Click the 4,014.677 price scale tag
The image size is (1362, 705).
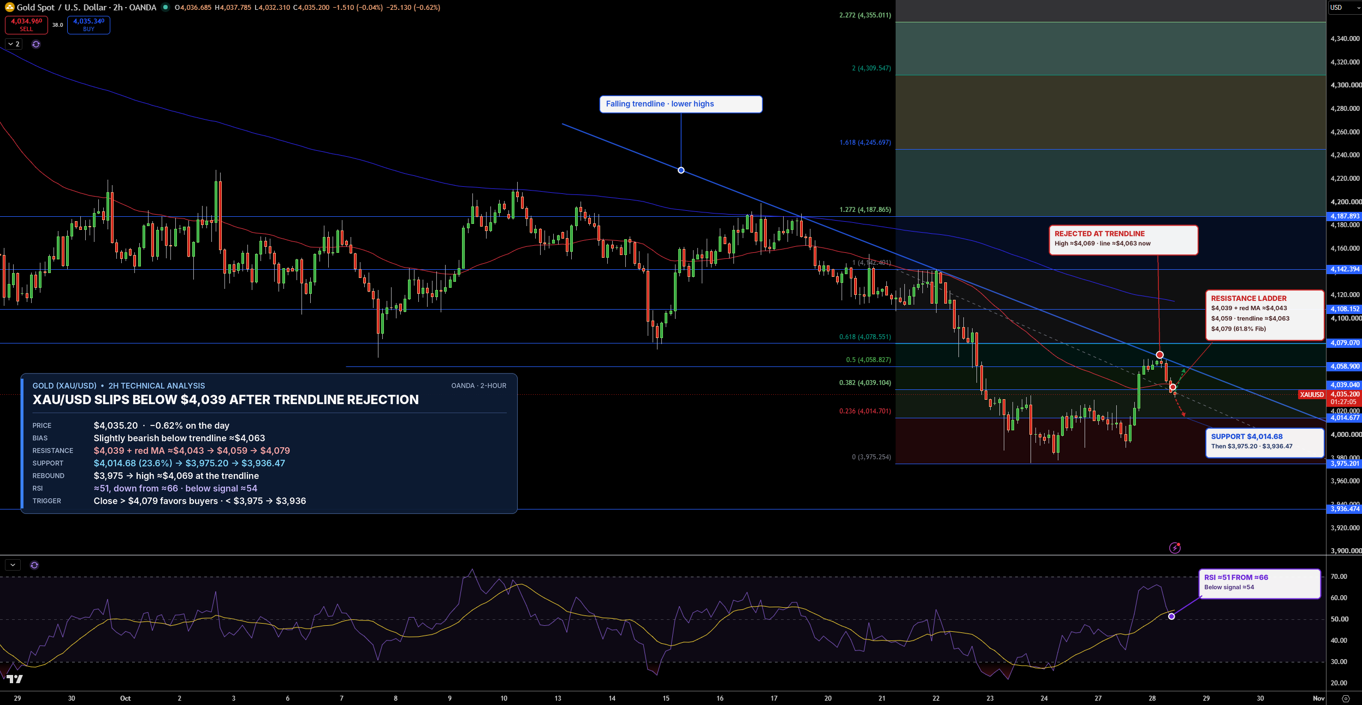(1344, 418)
